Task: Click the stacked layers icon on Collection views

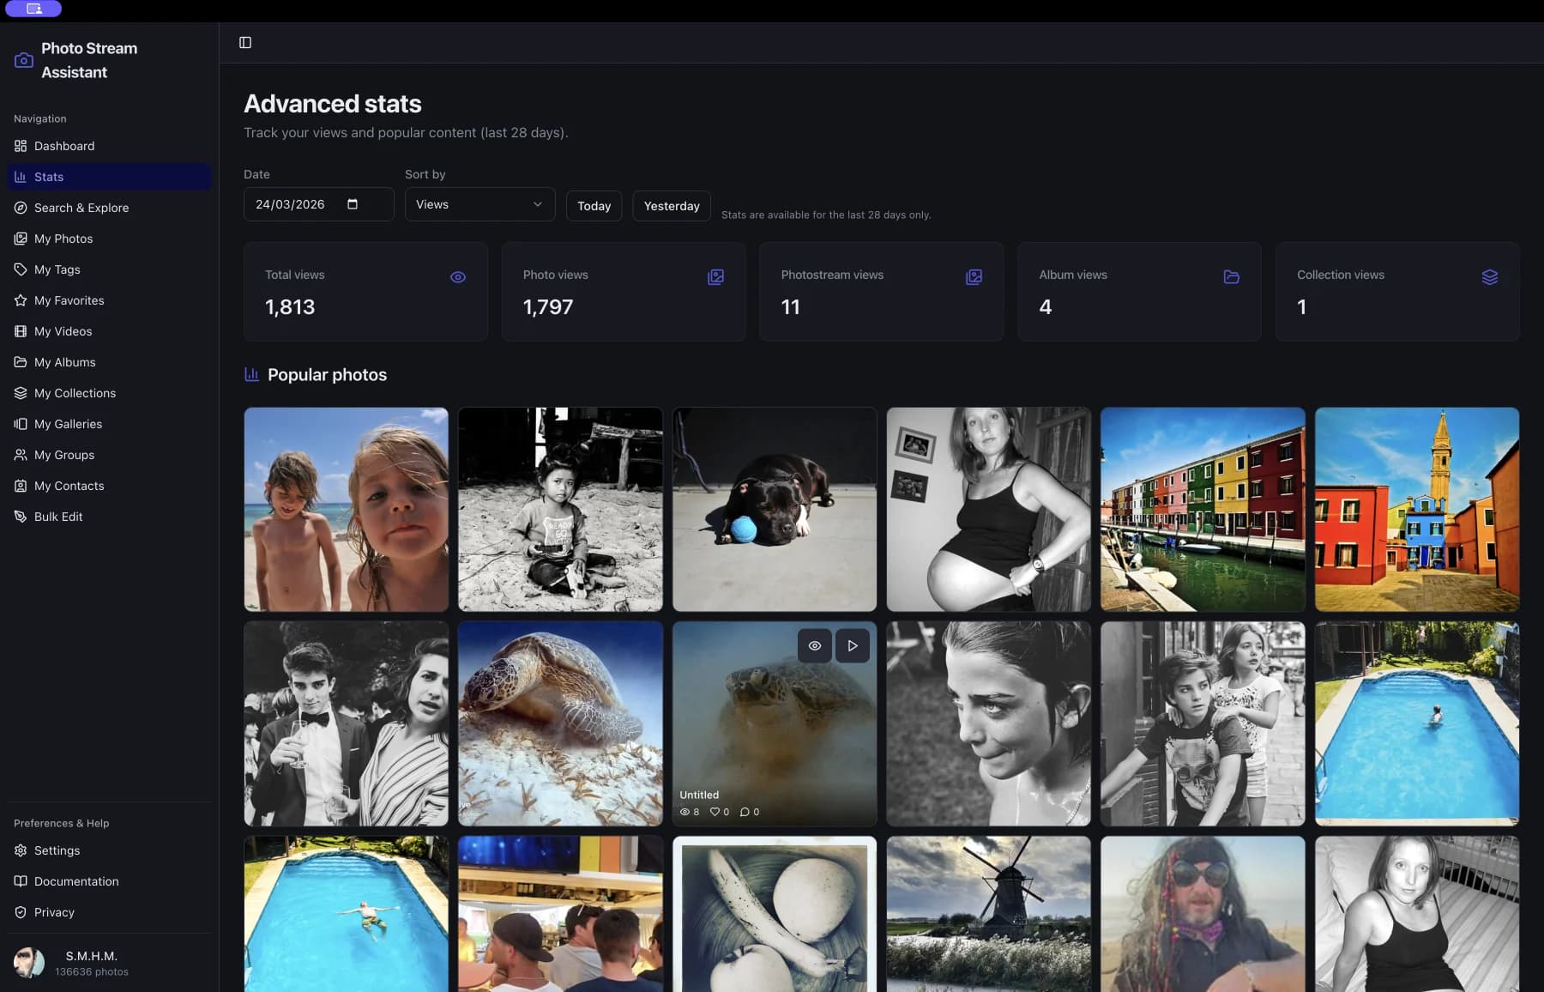Action: coord(1490,276)
